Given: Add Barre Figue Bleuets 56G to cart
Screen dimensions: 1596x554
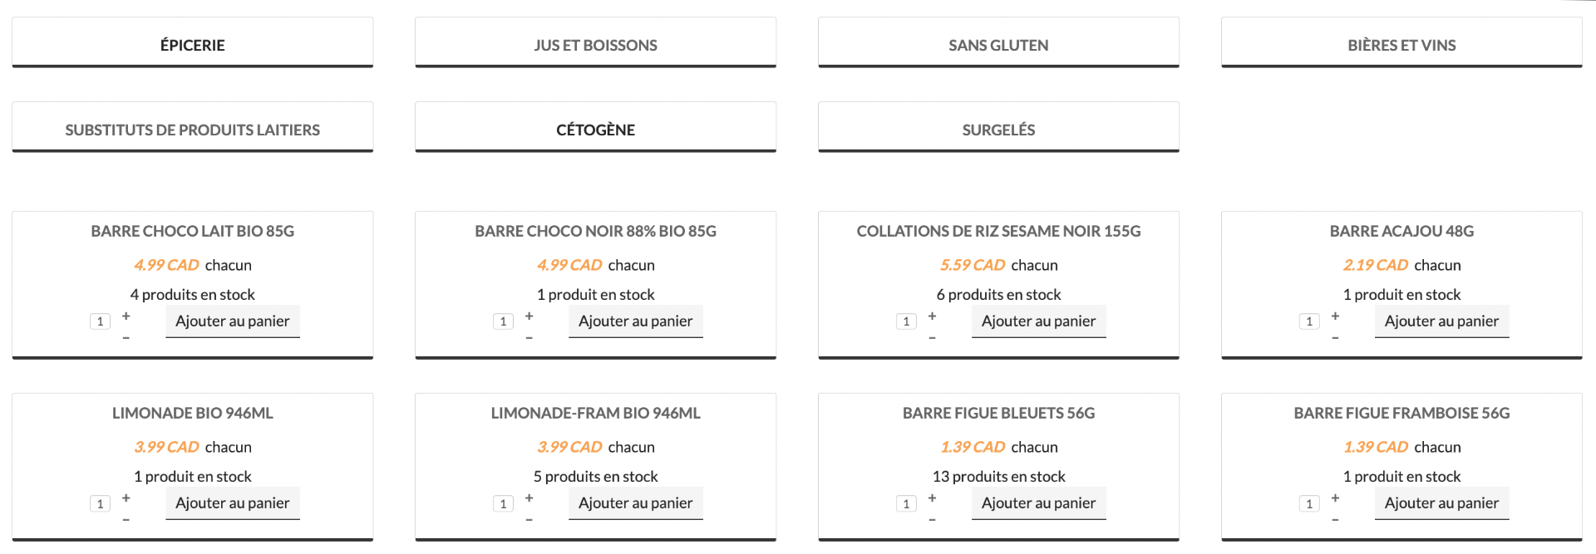Looking at the screenshot, I should point(1038,503).
